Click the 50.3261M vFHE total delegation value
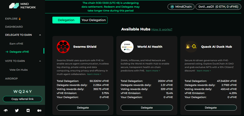This screenshot has width=244, height=116. point(99,81)
